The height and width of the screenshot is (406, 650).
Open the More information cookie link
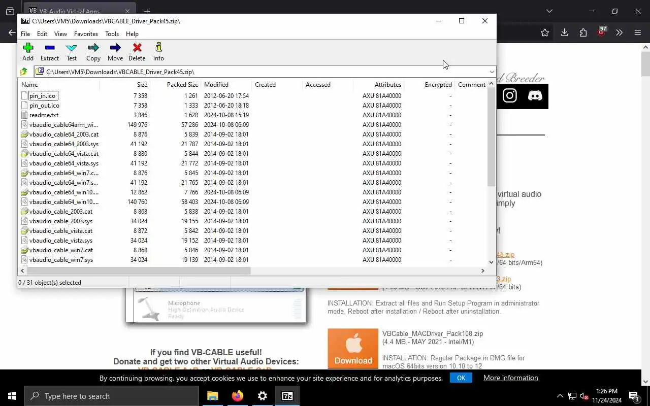[x=511, y=378]
